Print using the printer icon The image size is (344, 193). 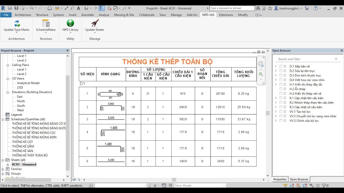point(49,8)
